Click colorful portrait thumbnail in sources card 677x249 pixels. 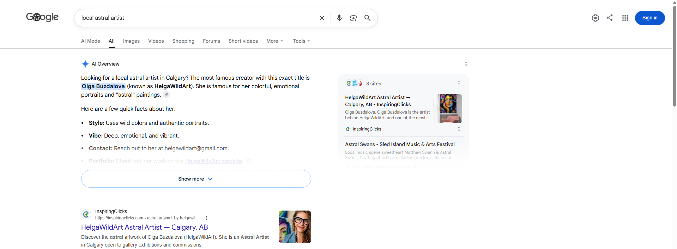pos(448,109)
